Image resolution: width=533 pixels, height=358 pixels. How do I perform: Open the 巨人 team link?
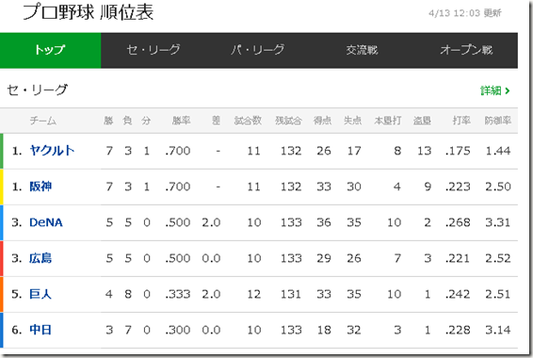point(40,294)
